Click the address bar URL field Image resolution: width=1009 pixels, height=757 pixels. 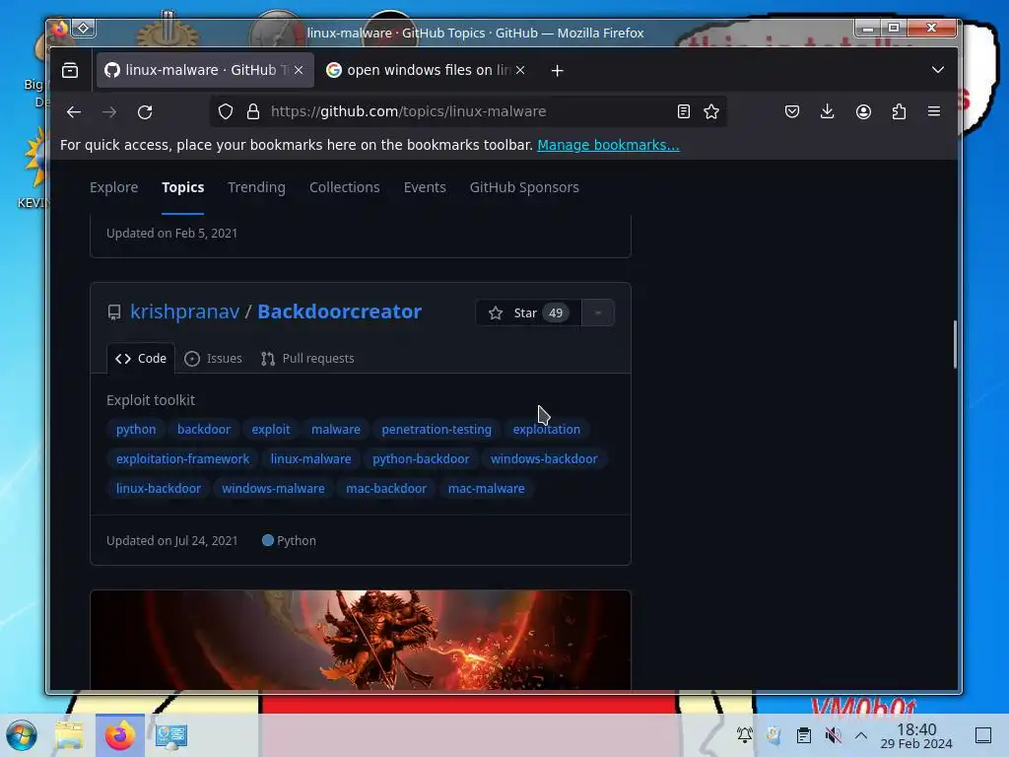466,111
